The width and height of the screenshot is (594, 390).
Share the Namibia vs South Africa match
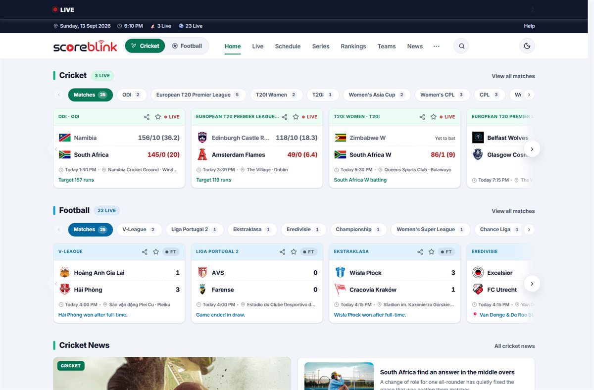(147, 117)
